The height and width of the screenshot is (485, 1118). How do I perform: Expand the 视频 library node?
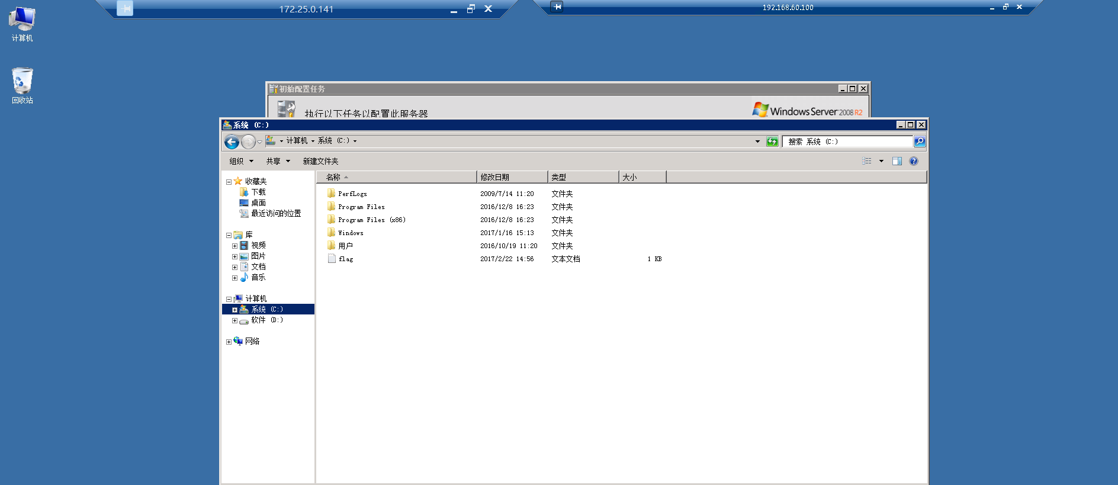(234, 246)
